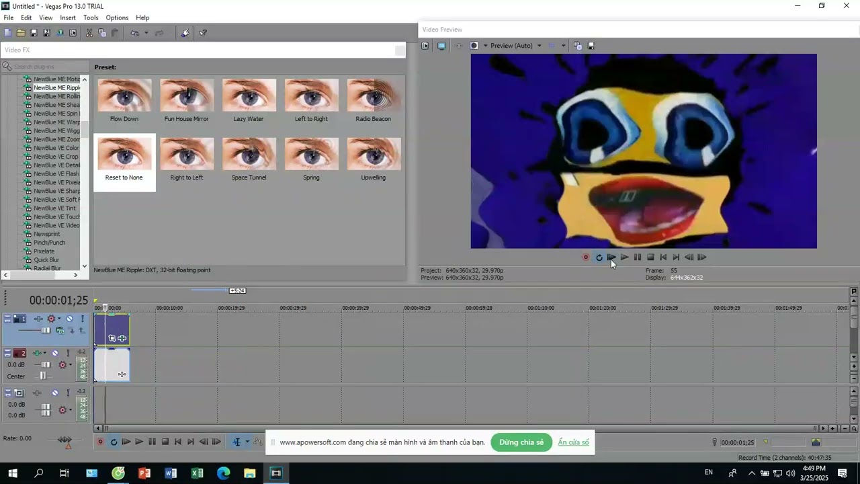The width and height of the screenshot is (860, 484).
Task: Mute audio track 2
Action: pos(55,353)
